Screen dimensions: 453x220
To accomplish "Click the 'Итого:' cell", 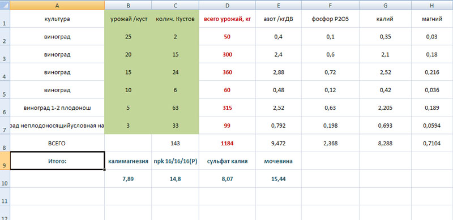I will (57, 161).
